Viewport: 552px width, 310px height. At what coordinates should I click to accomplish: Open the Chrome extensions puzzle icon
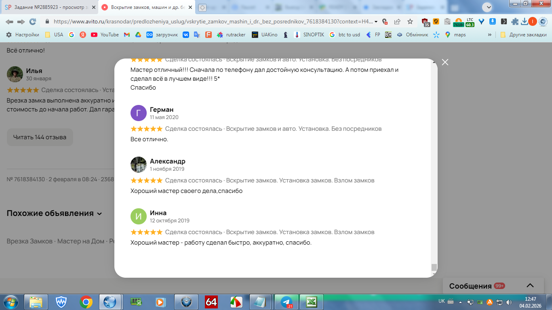tap(515, 21)
